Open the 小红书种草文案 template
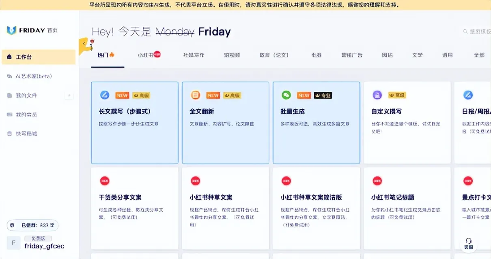This screenshot has height=259, width=491. pos(226,208)
